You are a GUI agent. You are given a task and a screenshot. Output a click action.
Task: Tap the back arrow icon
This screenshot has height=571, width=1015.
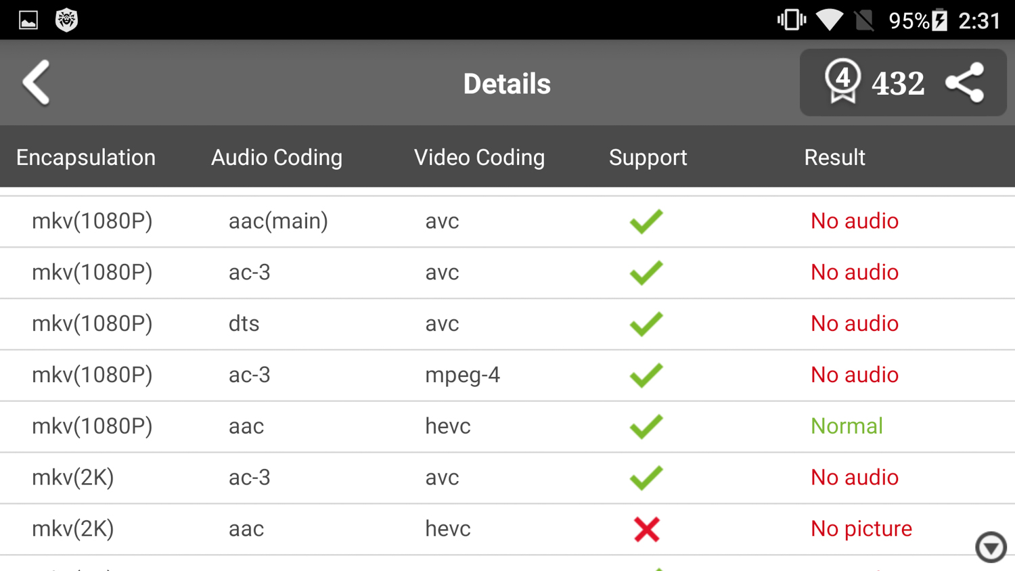37,83
